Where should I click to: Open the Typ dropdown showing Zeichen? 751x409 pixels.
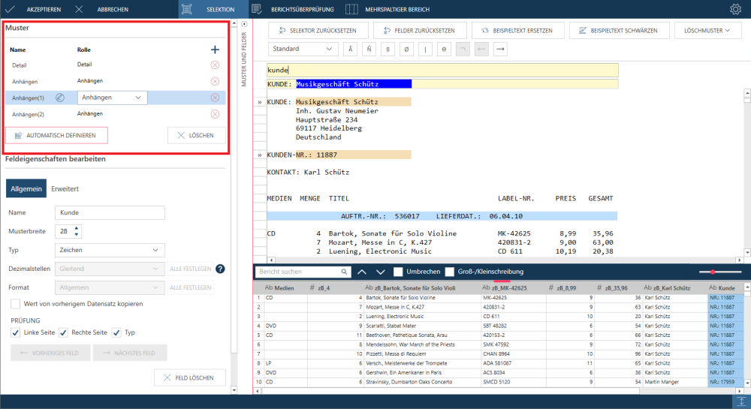pos(110,250)
